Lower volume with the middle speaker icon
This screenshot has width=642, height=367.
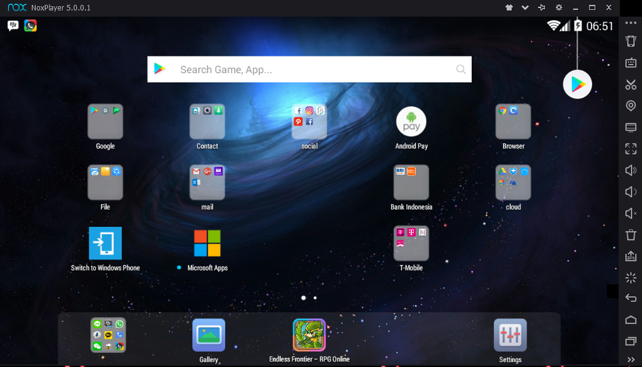[x=631, y=191]
